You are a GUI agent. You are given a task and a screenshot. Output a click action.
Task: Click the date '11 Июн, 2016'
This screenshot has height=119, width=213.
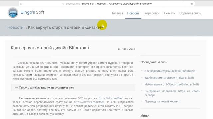coord(126,49)
